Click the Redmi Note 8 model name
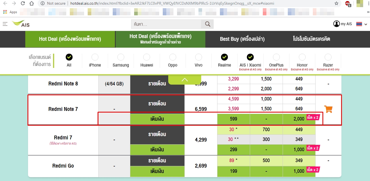This screenshot has height=181, width=370. (x=63, y=84)
